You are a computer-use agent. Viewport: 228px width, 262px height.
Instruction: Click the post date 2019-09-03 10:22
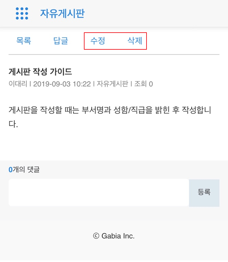tap(62, 84)
